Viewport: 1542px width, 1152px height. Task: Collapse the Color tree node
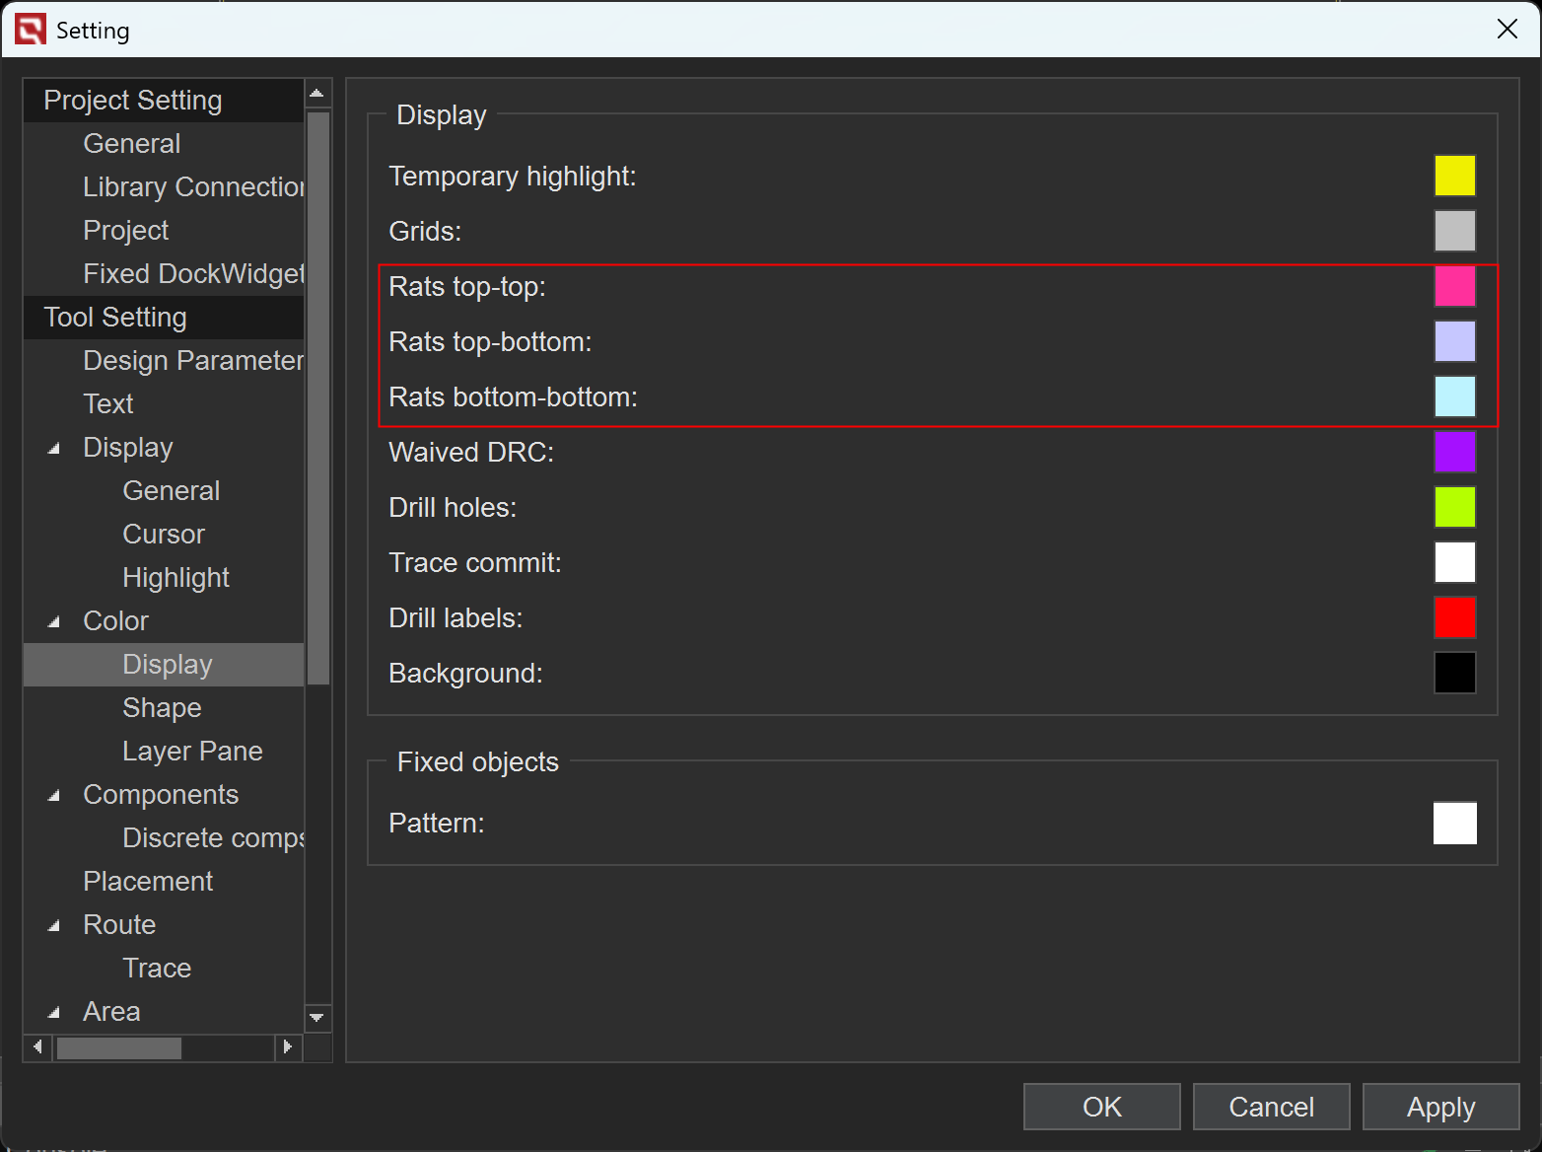point(54,622)
